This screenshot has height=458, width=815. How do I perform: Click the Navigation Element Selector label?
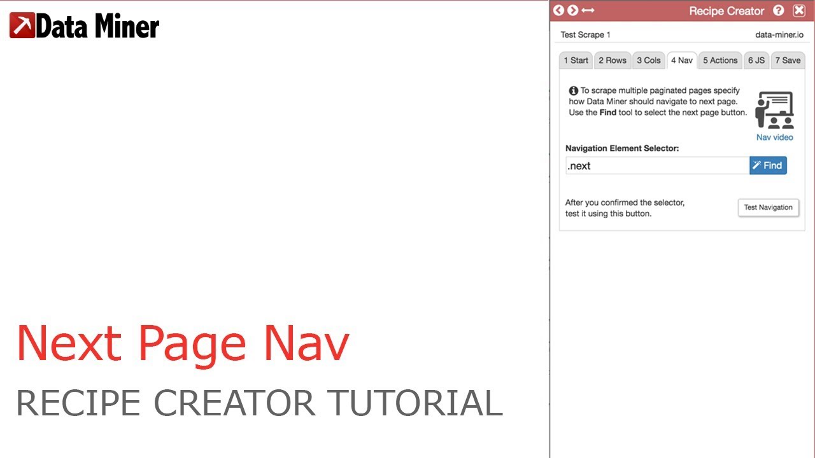[x=622, y=148]
